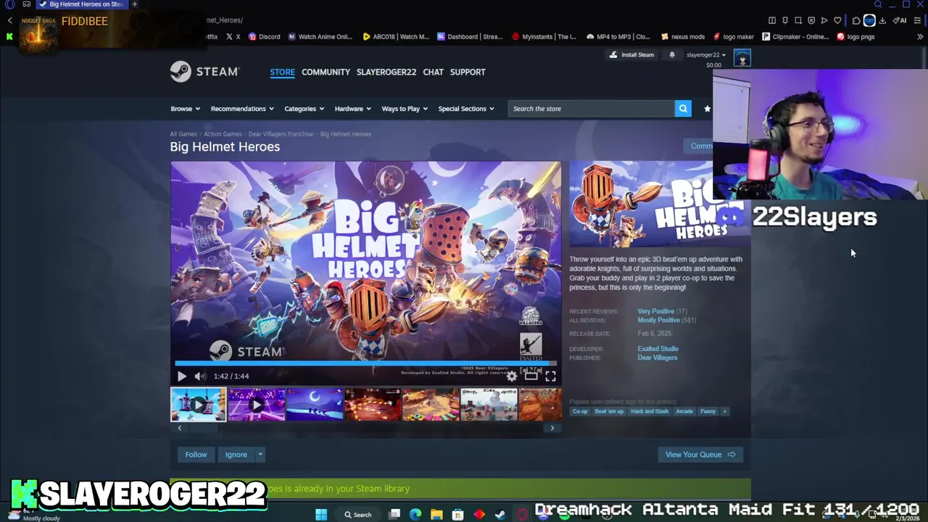The image size is (928, 522).
Task: Go to COMMUNITY tab
Action: pos(326,72)
